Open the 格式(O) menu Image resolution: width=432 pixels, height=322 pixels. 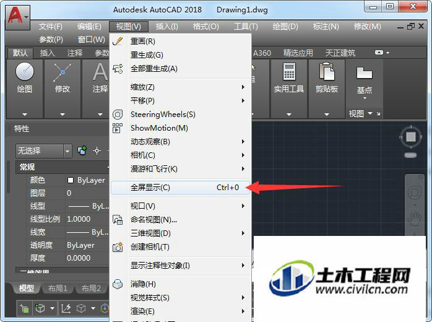206,27
